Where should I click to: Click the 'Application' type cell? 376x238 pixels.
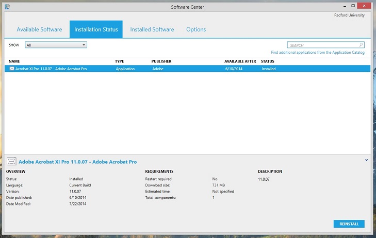tap(125, 69)
